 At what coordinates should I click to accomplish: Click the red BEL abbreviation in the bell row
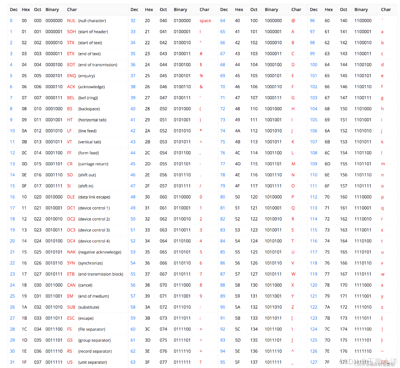(71, 98)
